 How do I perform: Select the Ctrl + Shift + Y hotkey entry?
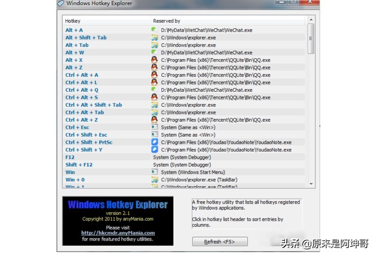click(84, 150)
